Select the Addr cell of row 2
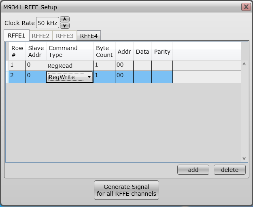 (x=124, y=77)
